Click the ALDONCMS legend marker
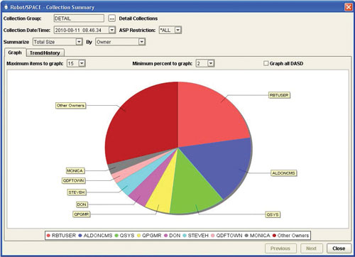The image size is (355, 257). [x=80, y=236]
